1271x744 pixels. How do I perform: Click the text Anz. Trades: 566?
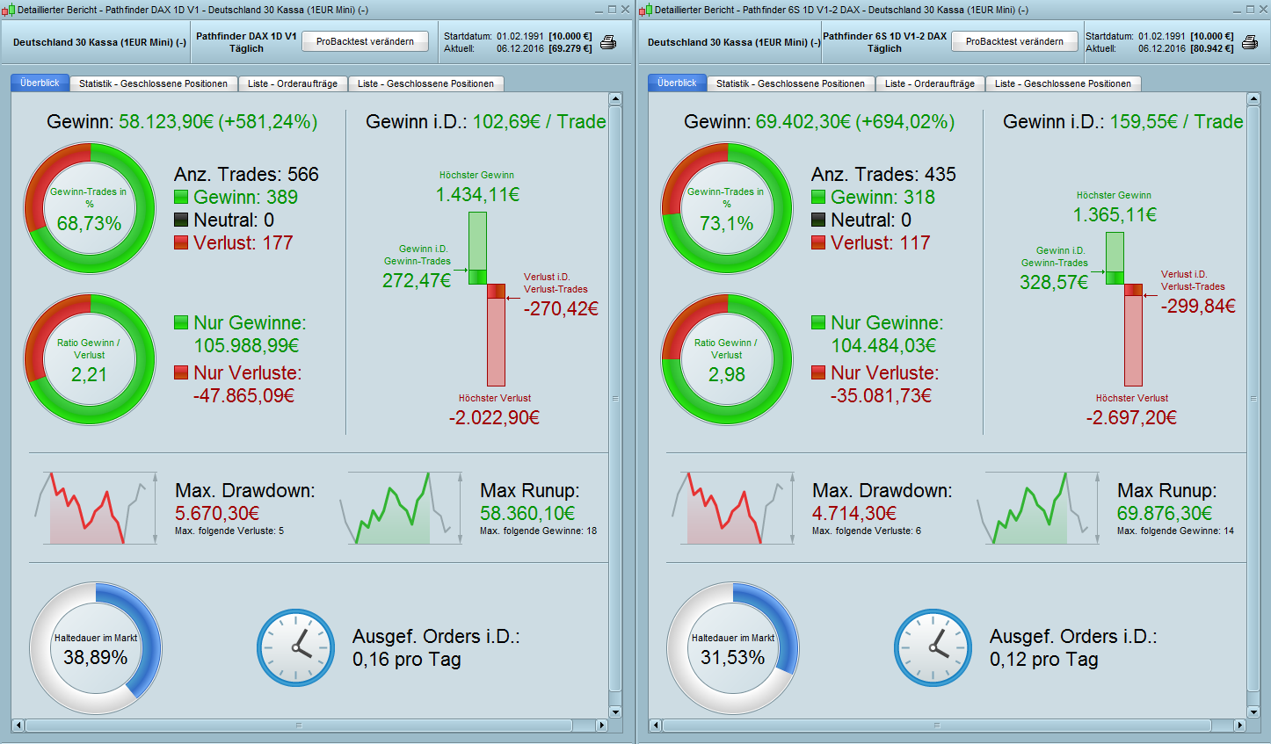247,174
